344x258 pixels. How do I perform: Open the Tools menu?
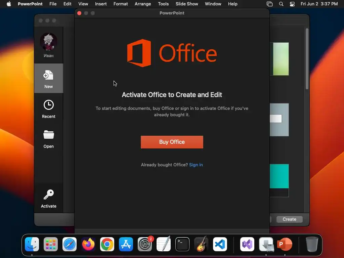[163, 4]
